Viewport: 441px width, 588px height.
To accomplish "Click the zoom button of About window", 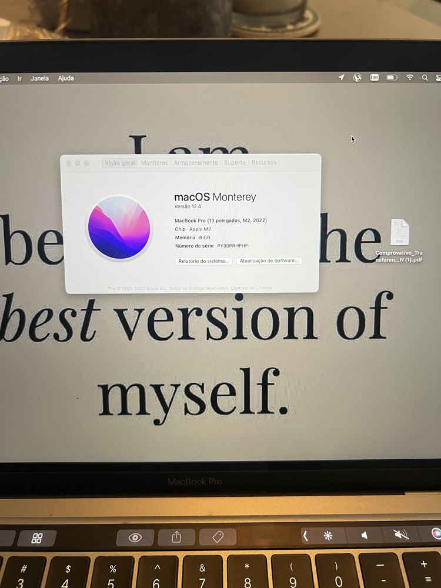I will pos(86,163).
